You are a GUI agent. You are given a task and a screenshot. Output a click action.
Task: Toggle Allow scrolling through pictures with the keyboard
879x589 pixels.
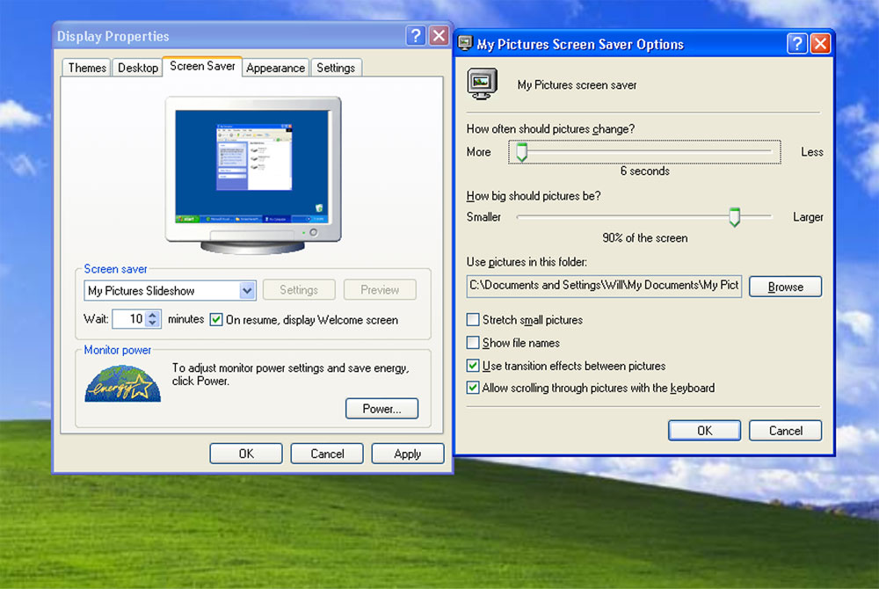[x=473, y=388]
